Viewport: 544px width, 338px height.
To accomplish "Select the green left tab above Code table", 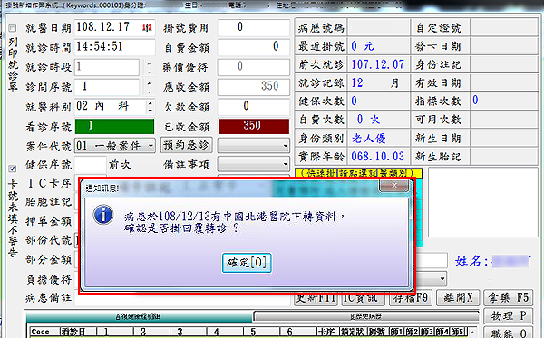I will click(x=139, y=316).
